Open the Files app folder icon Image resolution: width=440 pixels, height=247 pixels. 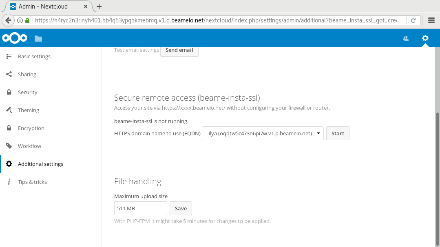(38, 38)
